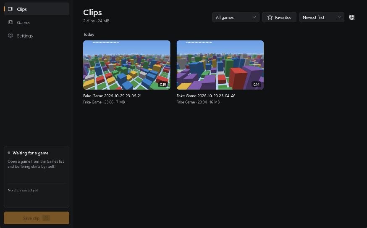Click the 'Fake Game · 23:04 · 16 MB' details
Image resolution: width=367 pixels, height=228 pixels.
[198, 102]
